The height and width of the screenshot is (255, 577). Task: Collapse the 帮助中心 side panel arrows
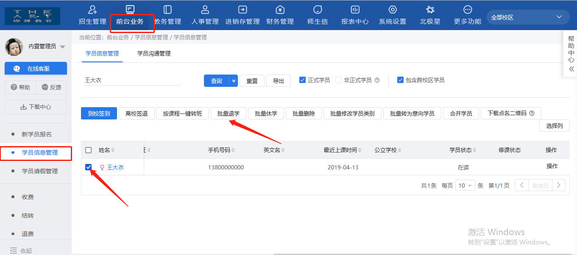pyautogui.click(x=571, y=69)
